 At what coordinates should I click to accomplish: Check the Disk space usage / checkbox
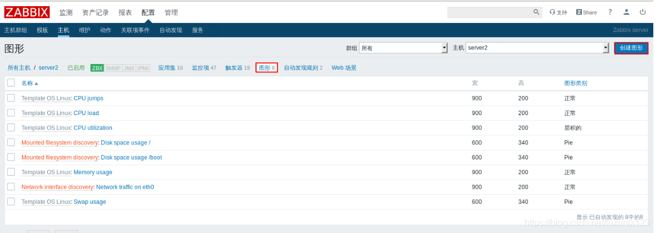click(x=11, y=142)
